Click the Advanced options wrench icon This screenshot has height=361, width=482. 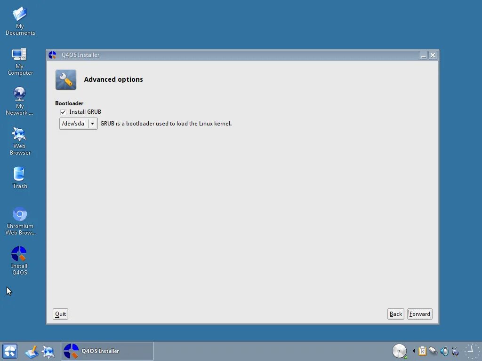pyautogui.click(x=66, y=80)
